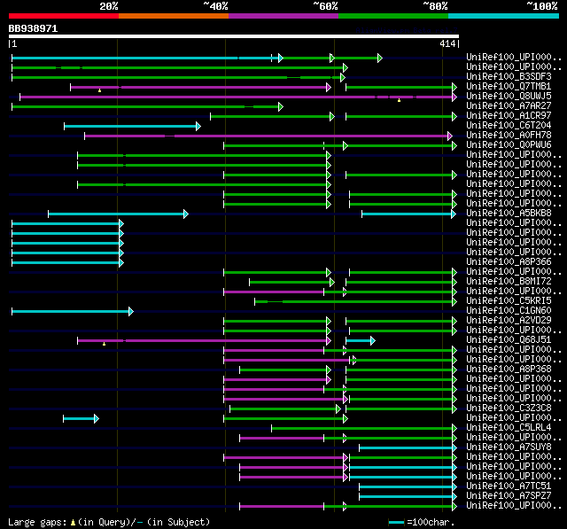Screen dimensions: 567x529
Task: Click the white query sequence bar
Action: tap(234, 36)
